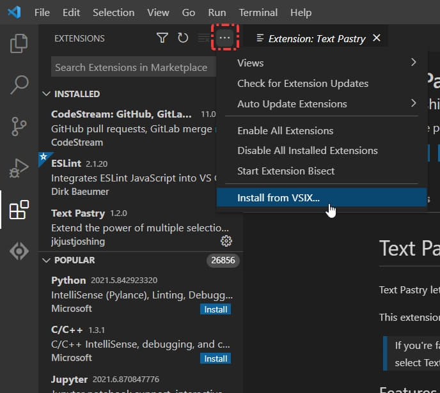Filter extensions with the funnel icon
This screenshot has width=440, height=393.
tap(162, 38)
